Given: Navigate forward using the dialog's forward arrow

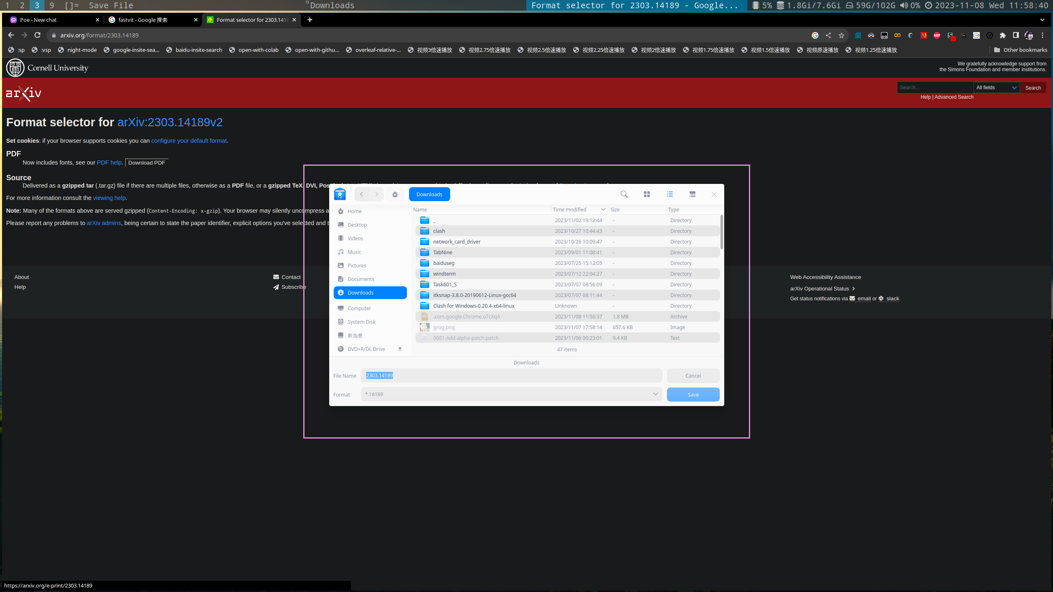Looking at the screenshot, I should [x=376, y=194].
